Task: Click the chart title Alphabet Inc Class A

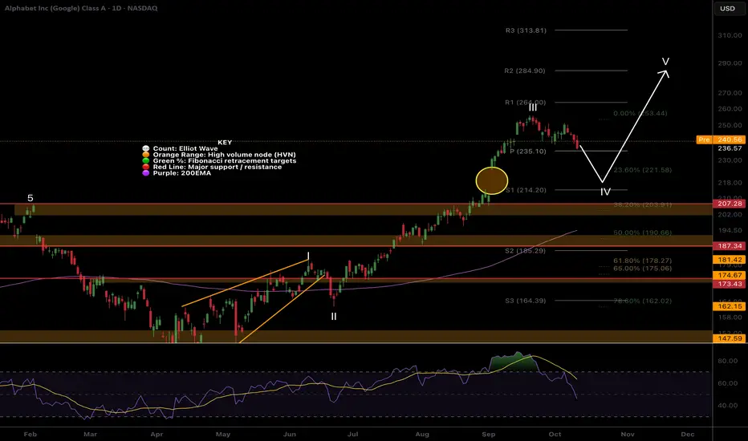Action: click(81, 8)
